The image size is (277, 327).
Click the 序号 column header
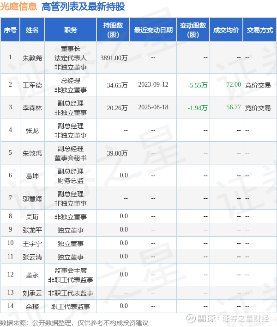click(x=10, y=30)
